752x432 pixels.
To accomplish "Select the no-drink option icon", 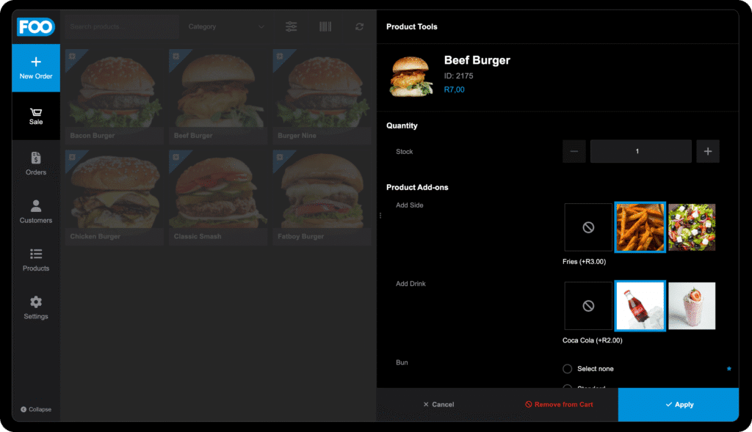I will (x=587, y=306).
